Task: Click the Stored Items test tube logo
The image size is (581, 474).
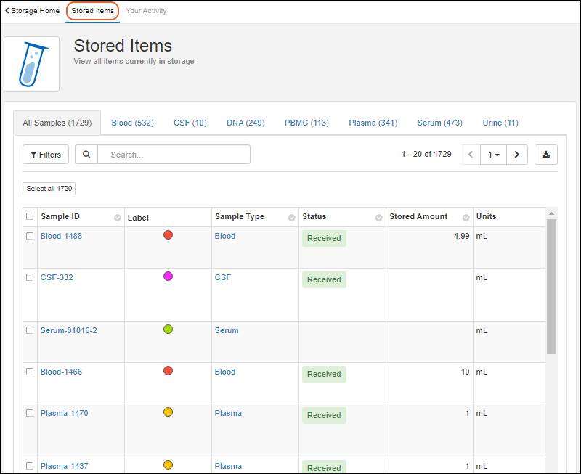Action: tap(32, 65)
